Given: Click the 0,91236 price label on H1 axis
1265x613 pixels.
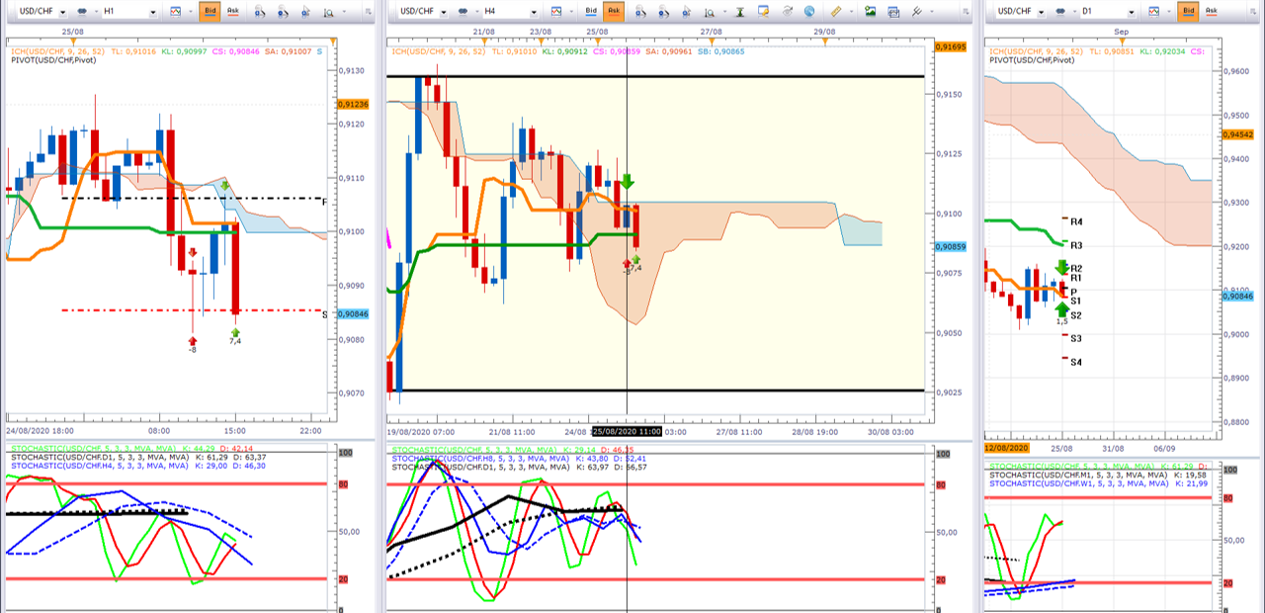Looking at the screenshot, I should point(352,104).
